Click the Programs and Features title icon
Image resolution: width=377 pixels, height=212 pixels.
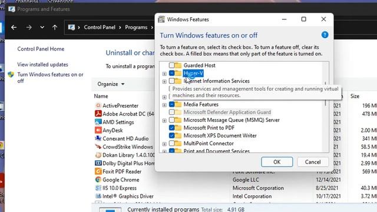click(12, 9)
